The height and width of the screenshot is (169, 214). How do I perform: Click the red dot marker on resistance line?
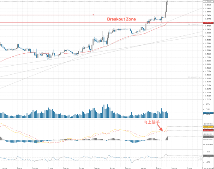93,15
